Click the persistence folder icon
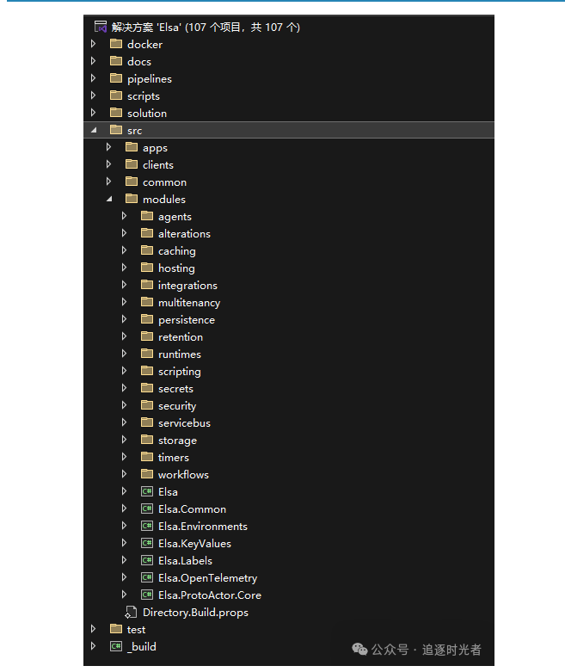The width and height of the screenshot is (565, 672). pyautogui.click(x=147, y=319)
